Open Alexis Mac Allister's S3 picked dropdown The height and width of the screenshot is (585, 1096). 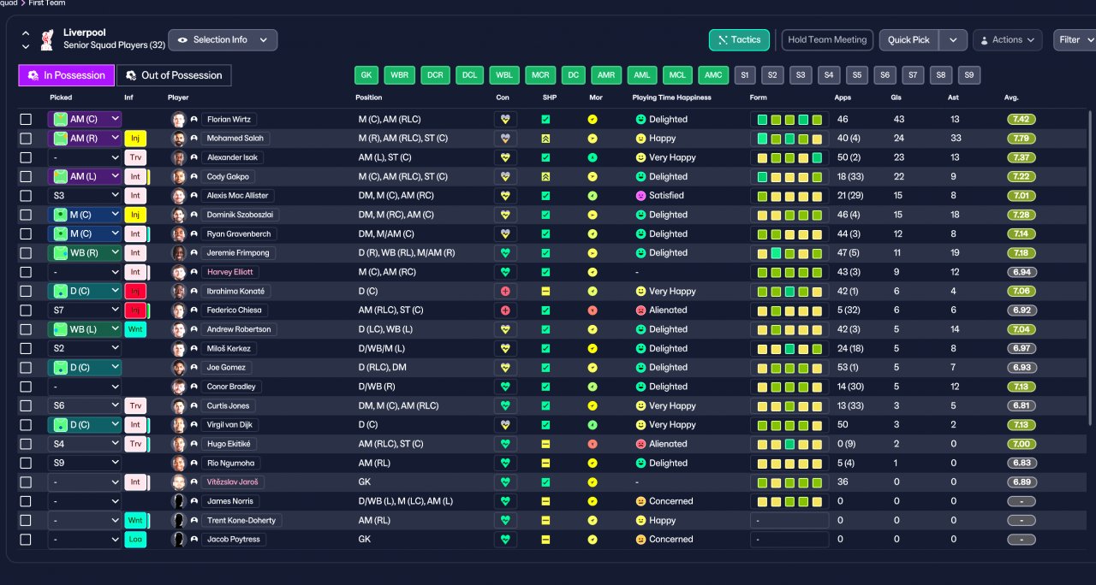(85, 196)
